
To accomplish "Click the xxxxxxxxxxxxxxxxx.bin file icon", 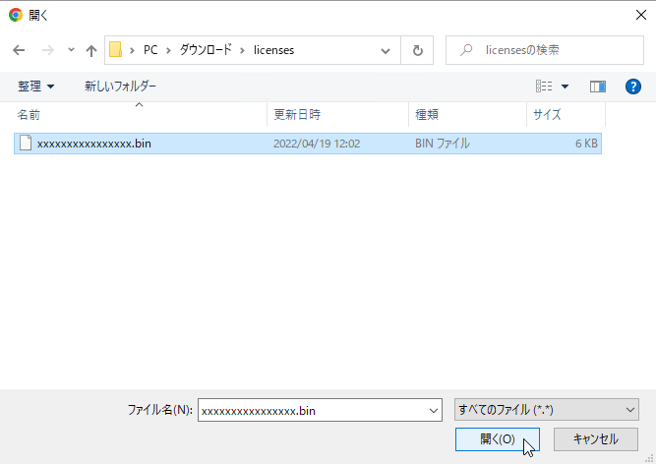I will pyautogui.click(x=26, y=144).
